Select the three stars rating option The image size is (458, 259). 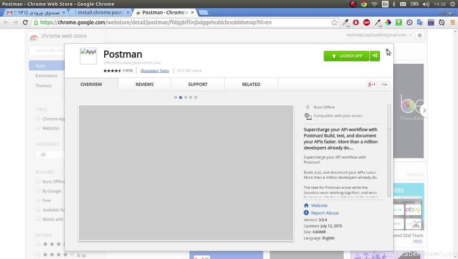[x=38, y=244]
